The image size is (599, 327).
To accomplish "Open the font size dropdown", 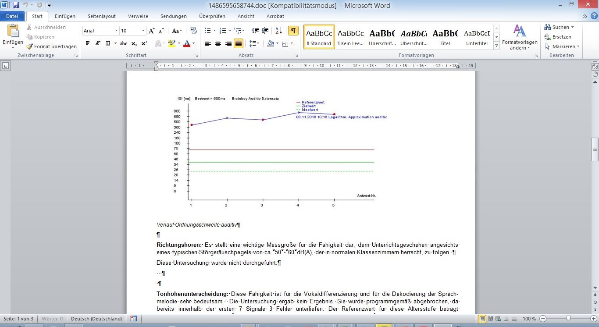I will click(143, 31).
